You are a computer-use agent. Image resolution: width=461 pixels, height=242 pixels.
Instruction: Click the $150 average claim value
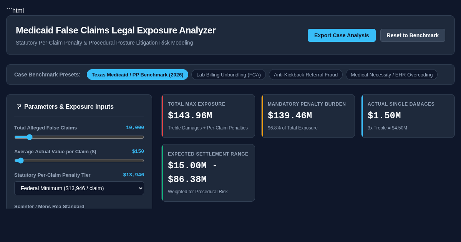click(138, 151)
